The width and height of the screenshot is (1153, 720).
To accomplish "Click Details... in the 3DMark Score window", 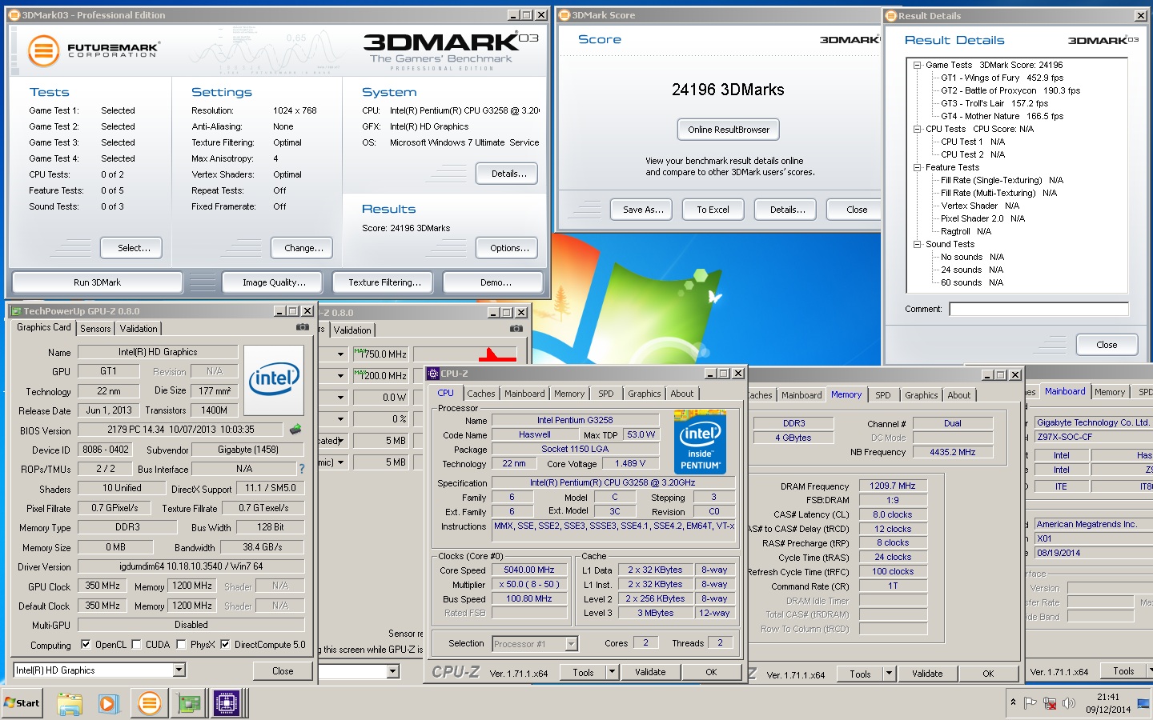I will click(787, 210).
